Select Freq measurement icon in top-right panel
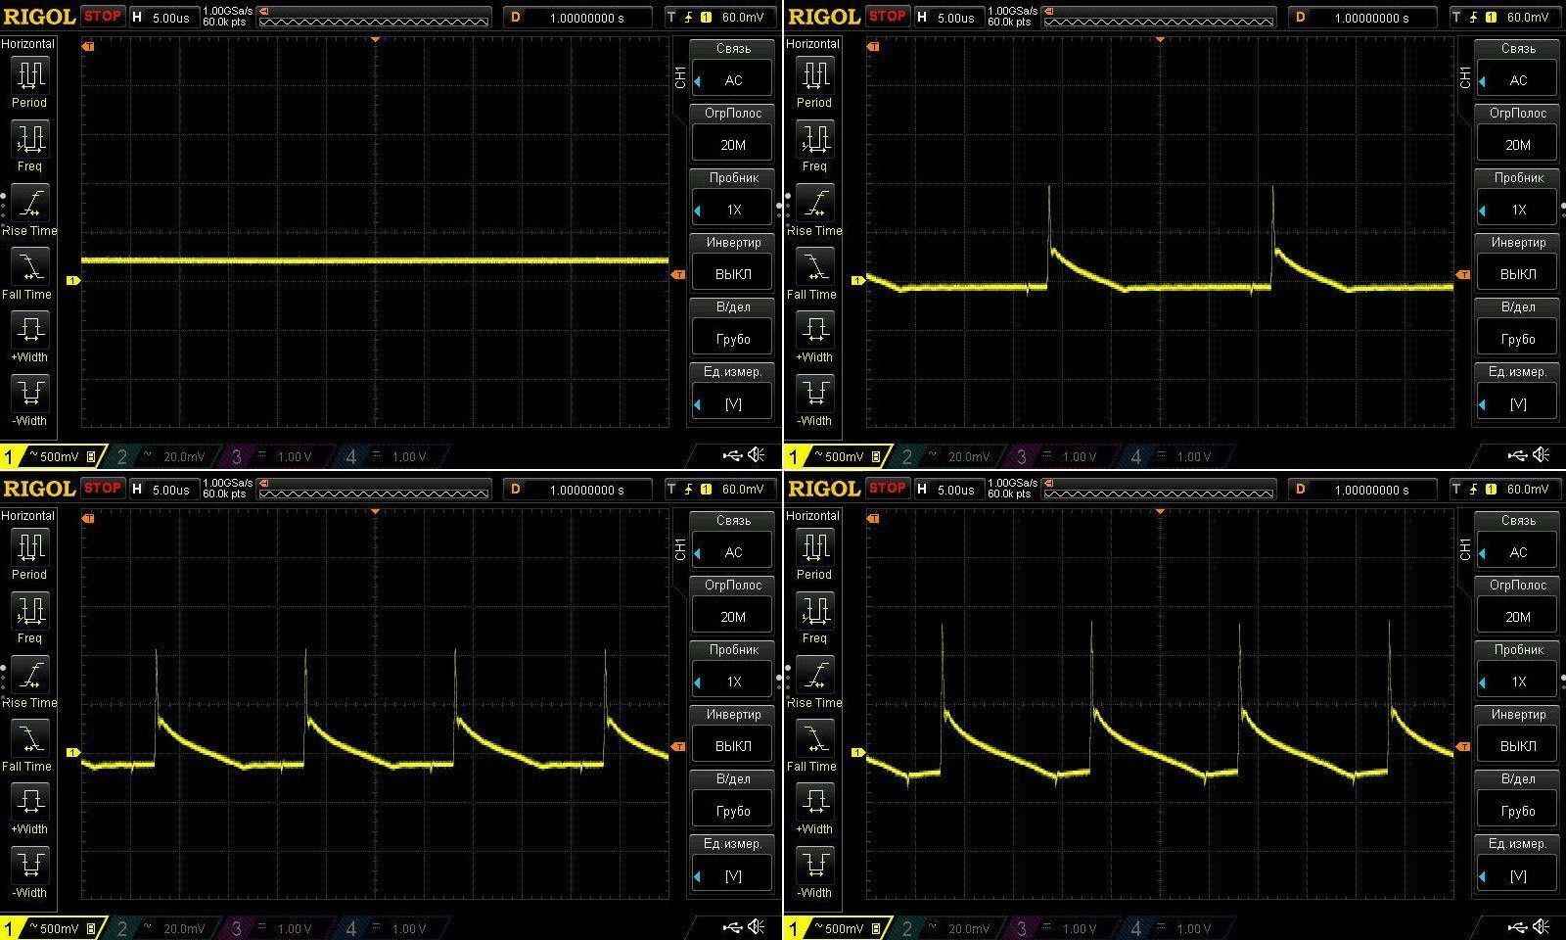 coord(814,139)
